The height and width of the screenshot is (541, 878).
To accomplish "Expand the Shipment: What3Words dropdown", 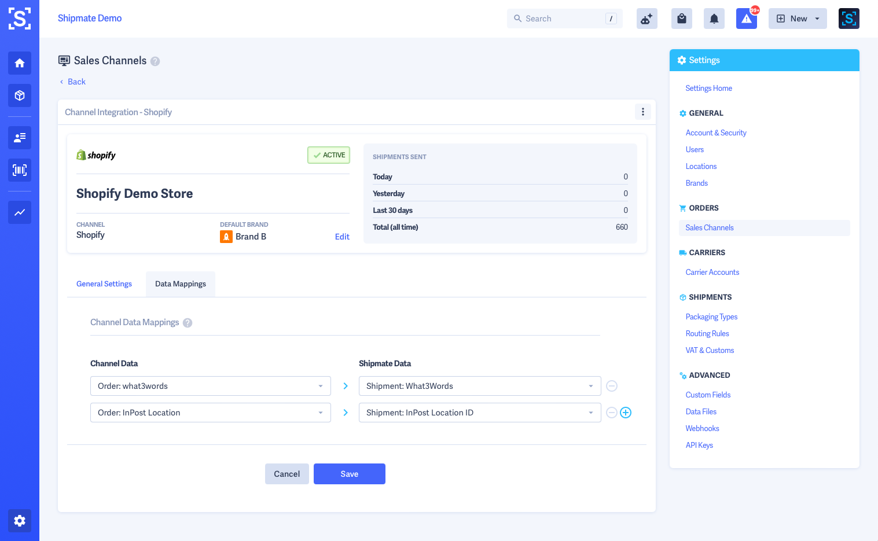I will (480, 386).
